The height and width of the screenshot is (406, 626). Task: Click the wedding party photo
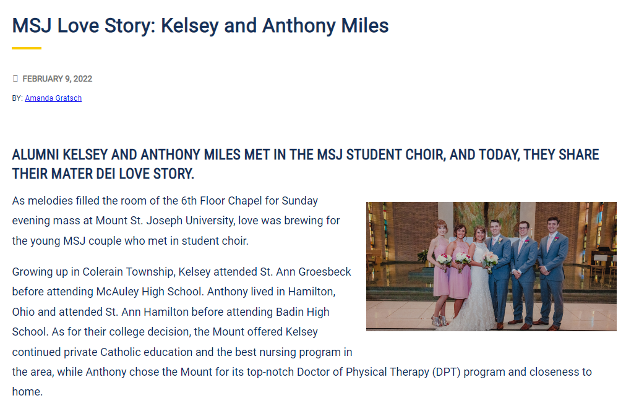[x=491, y=266]
